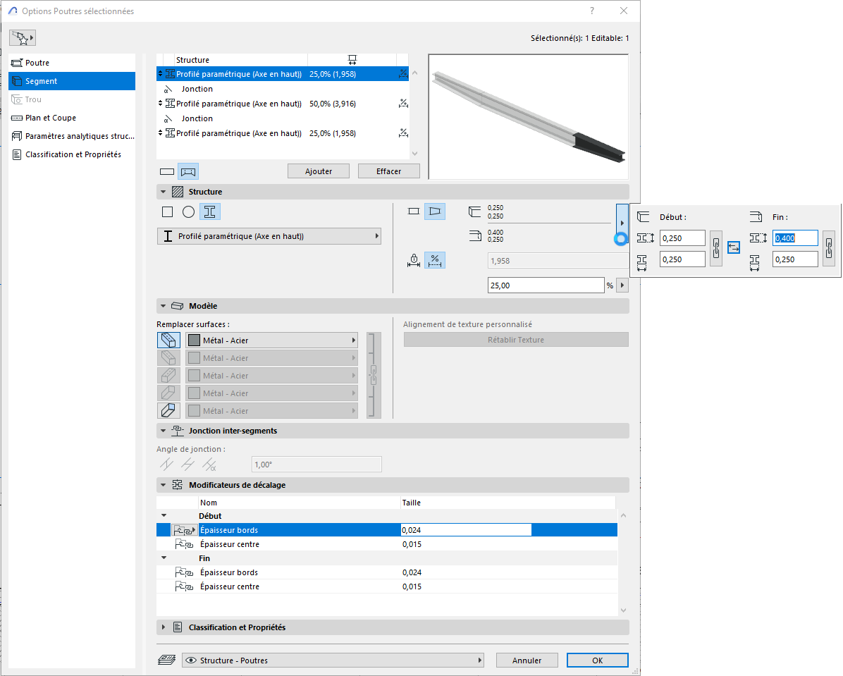Collapse the Structure panel
This screenshot has width=843, height=676.
click(x=163, y=192)
